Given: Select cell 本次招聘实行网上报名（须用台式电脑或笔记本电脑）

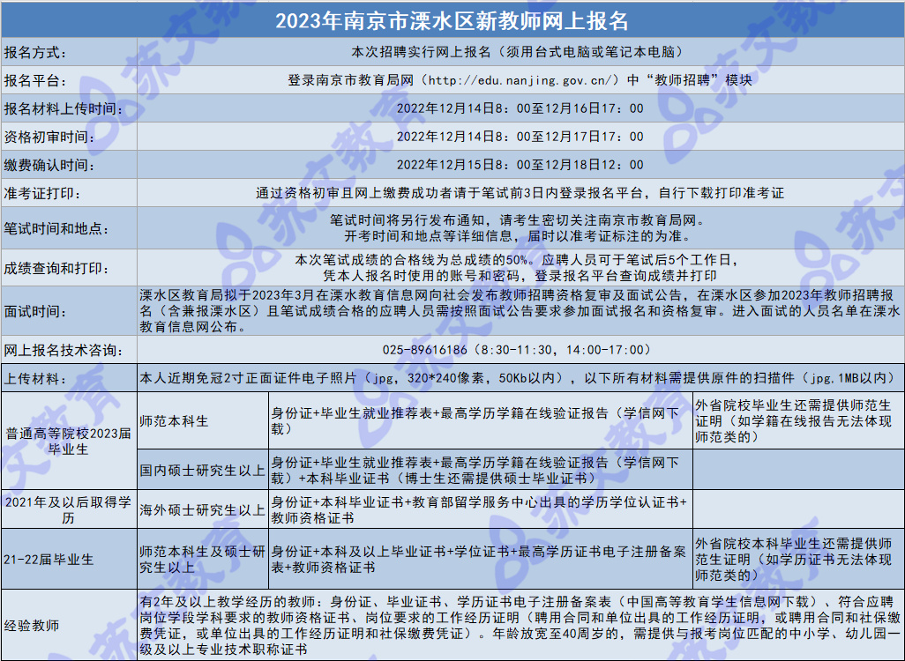Looking at the screenshot, I should [x=520, y=52].
